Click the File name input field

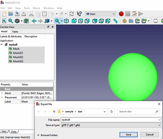[x=111, y=120]
